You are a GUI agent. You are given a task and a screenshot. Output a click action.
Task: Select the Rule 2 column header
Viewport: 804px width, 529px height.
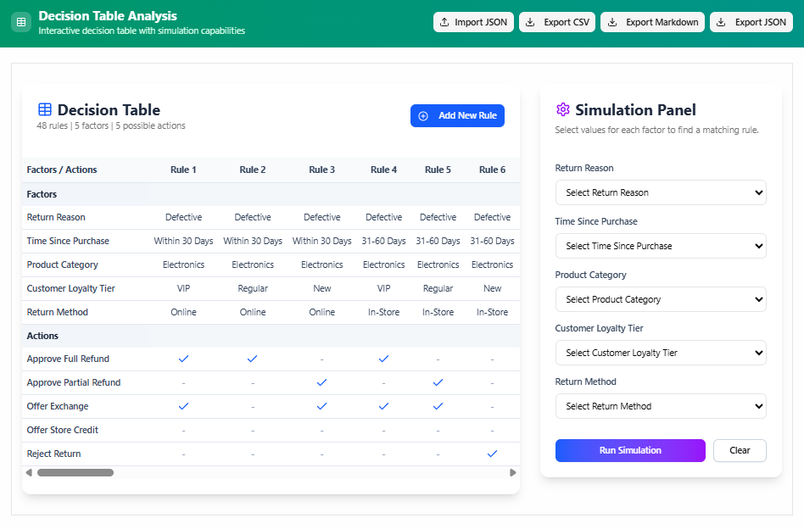(x=253, y=170)
